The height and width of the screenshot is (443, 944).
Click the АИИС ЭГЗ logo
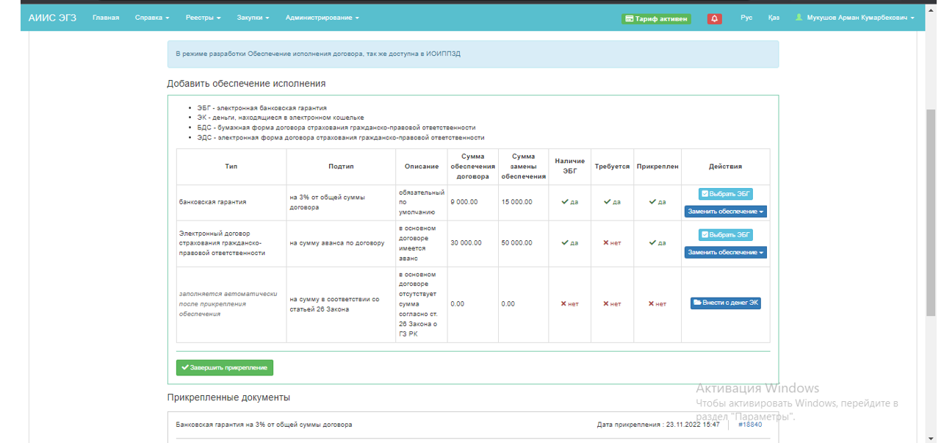(x=54, y=18)
